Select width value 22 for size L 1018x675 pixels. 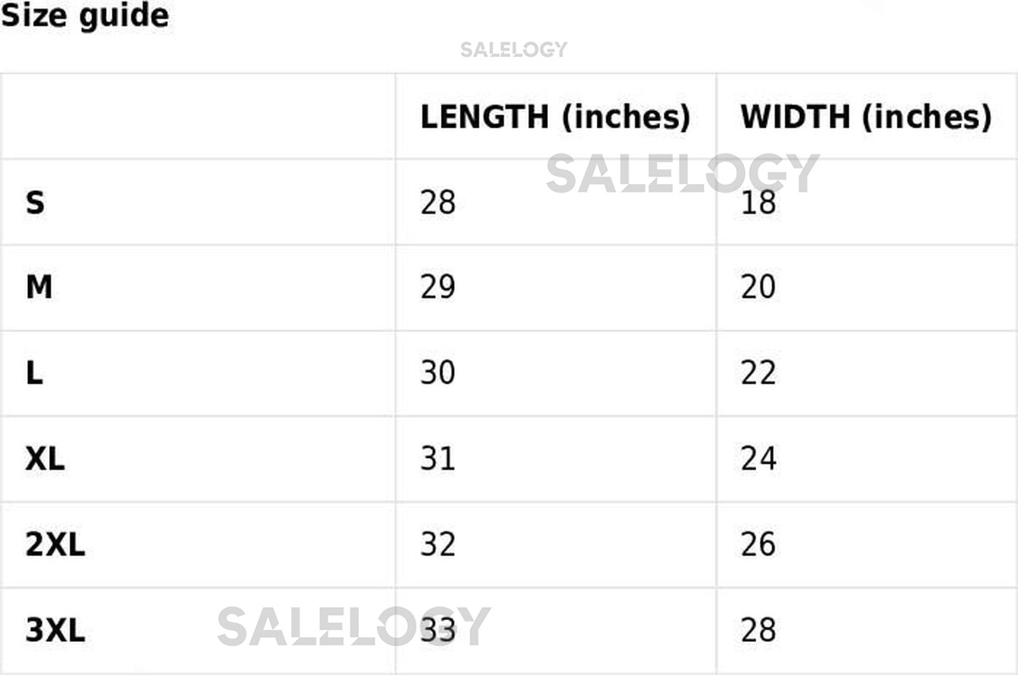(x=758, y=373)
